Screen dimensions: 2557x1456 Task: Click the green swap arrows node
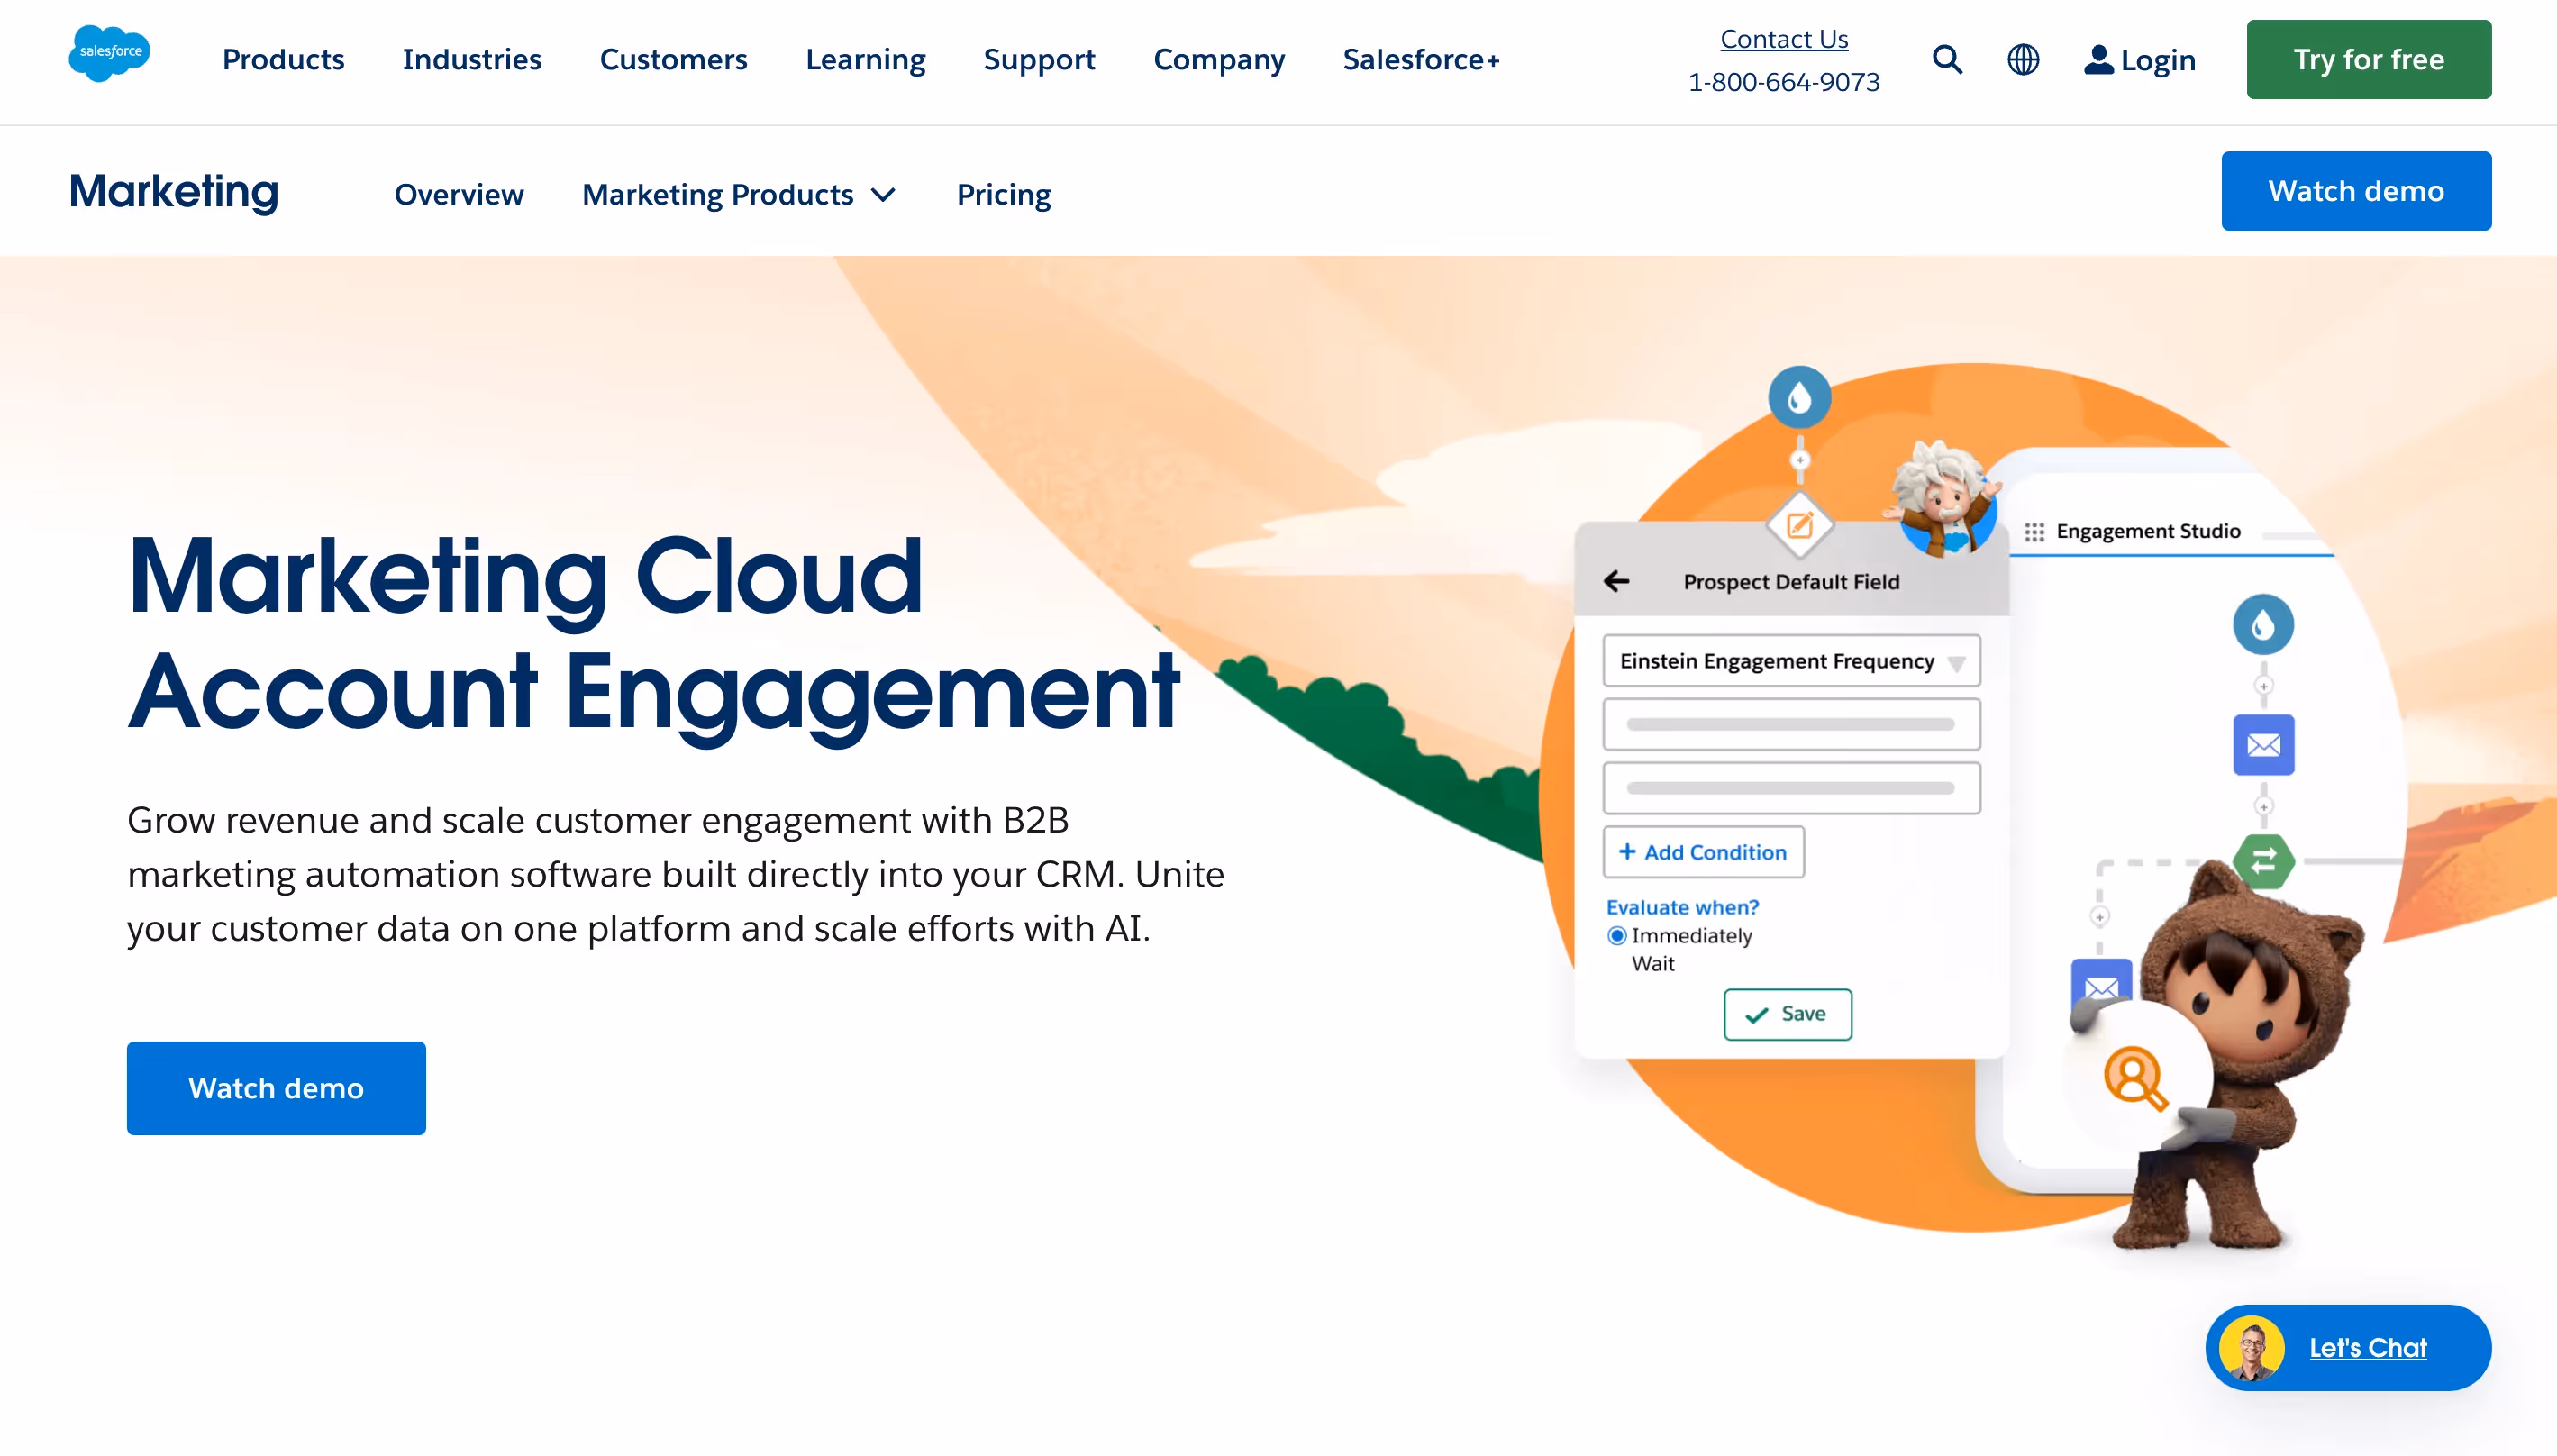2263,860
